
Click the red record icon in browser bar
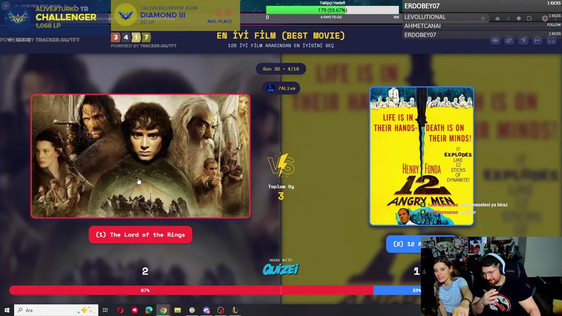click(545, 18)
